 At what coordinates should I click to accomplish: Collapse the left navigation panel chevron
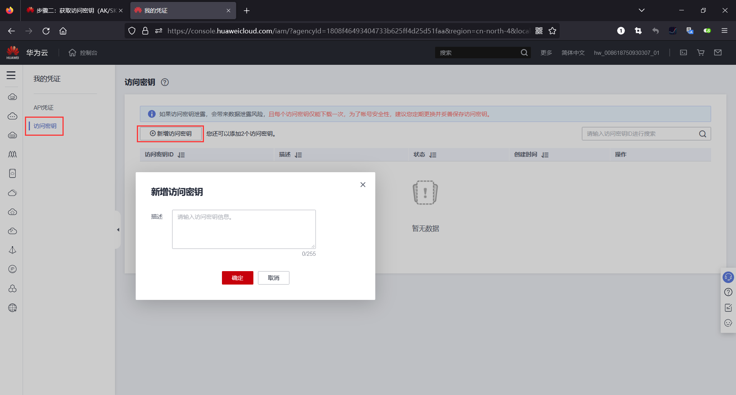click(x=118, y=230)
